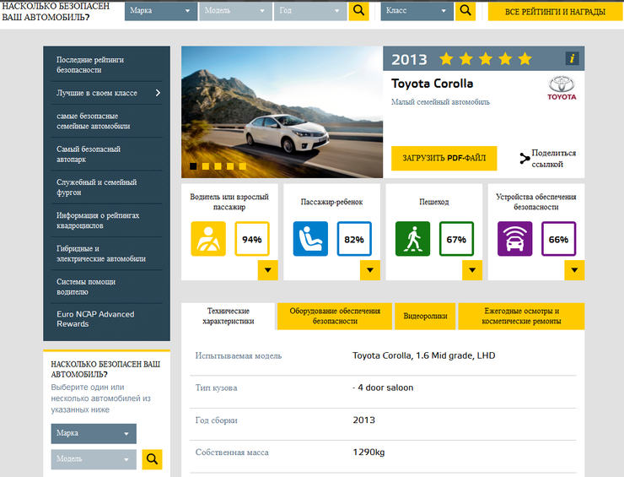The width and height of the screenshot is (624, 477).
Task: Expand the adult occupant details arrow
Action: [x=268, y=270]
